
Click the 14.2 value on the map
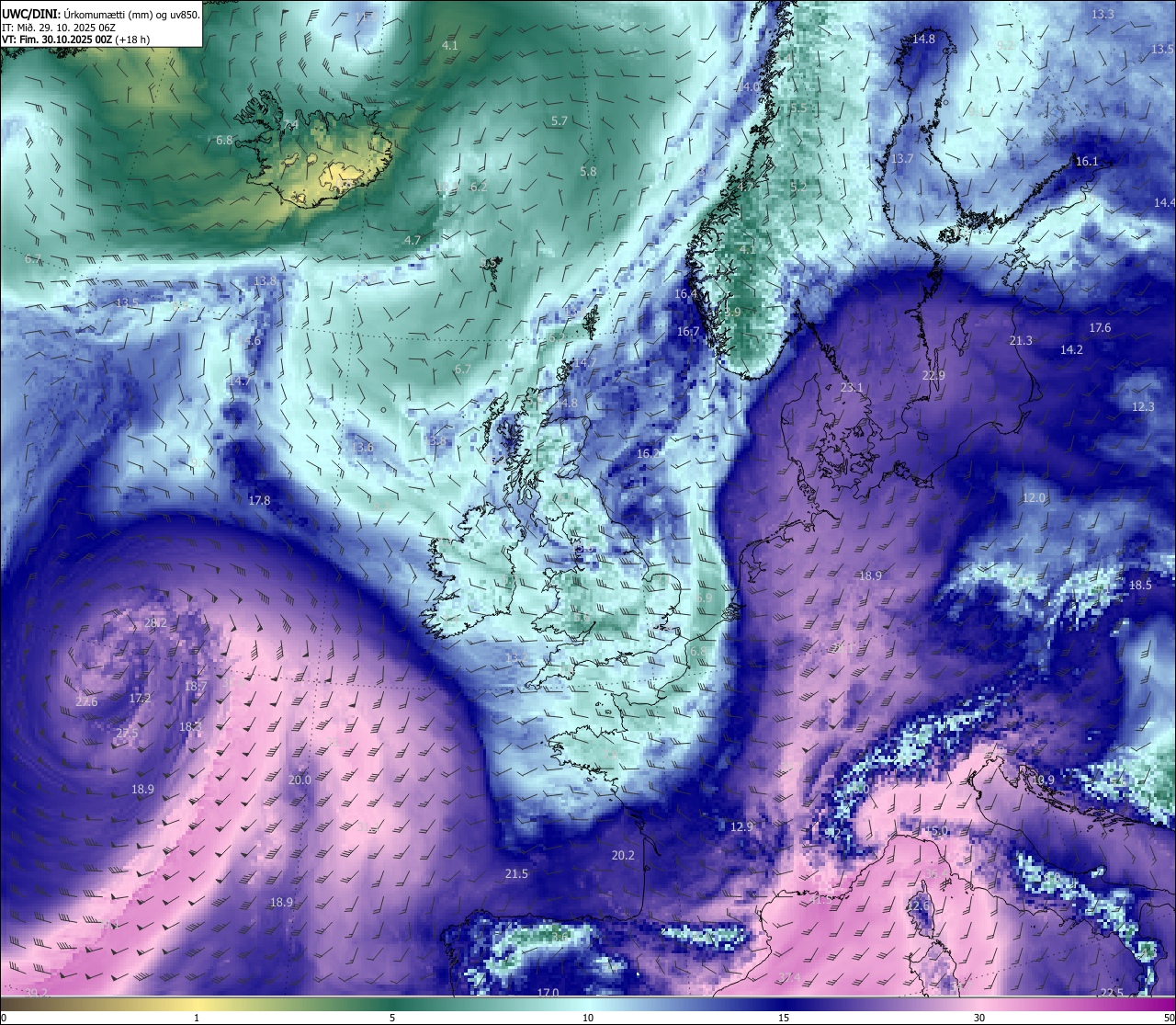coord(1071,350)
